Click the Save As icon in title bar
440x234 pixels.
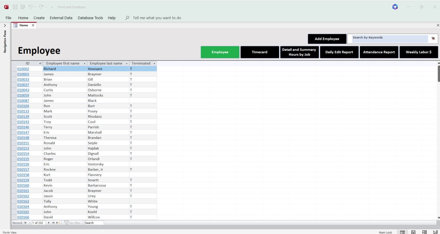(23, 7)
